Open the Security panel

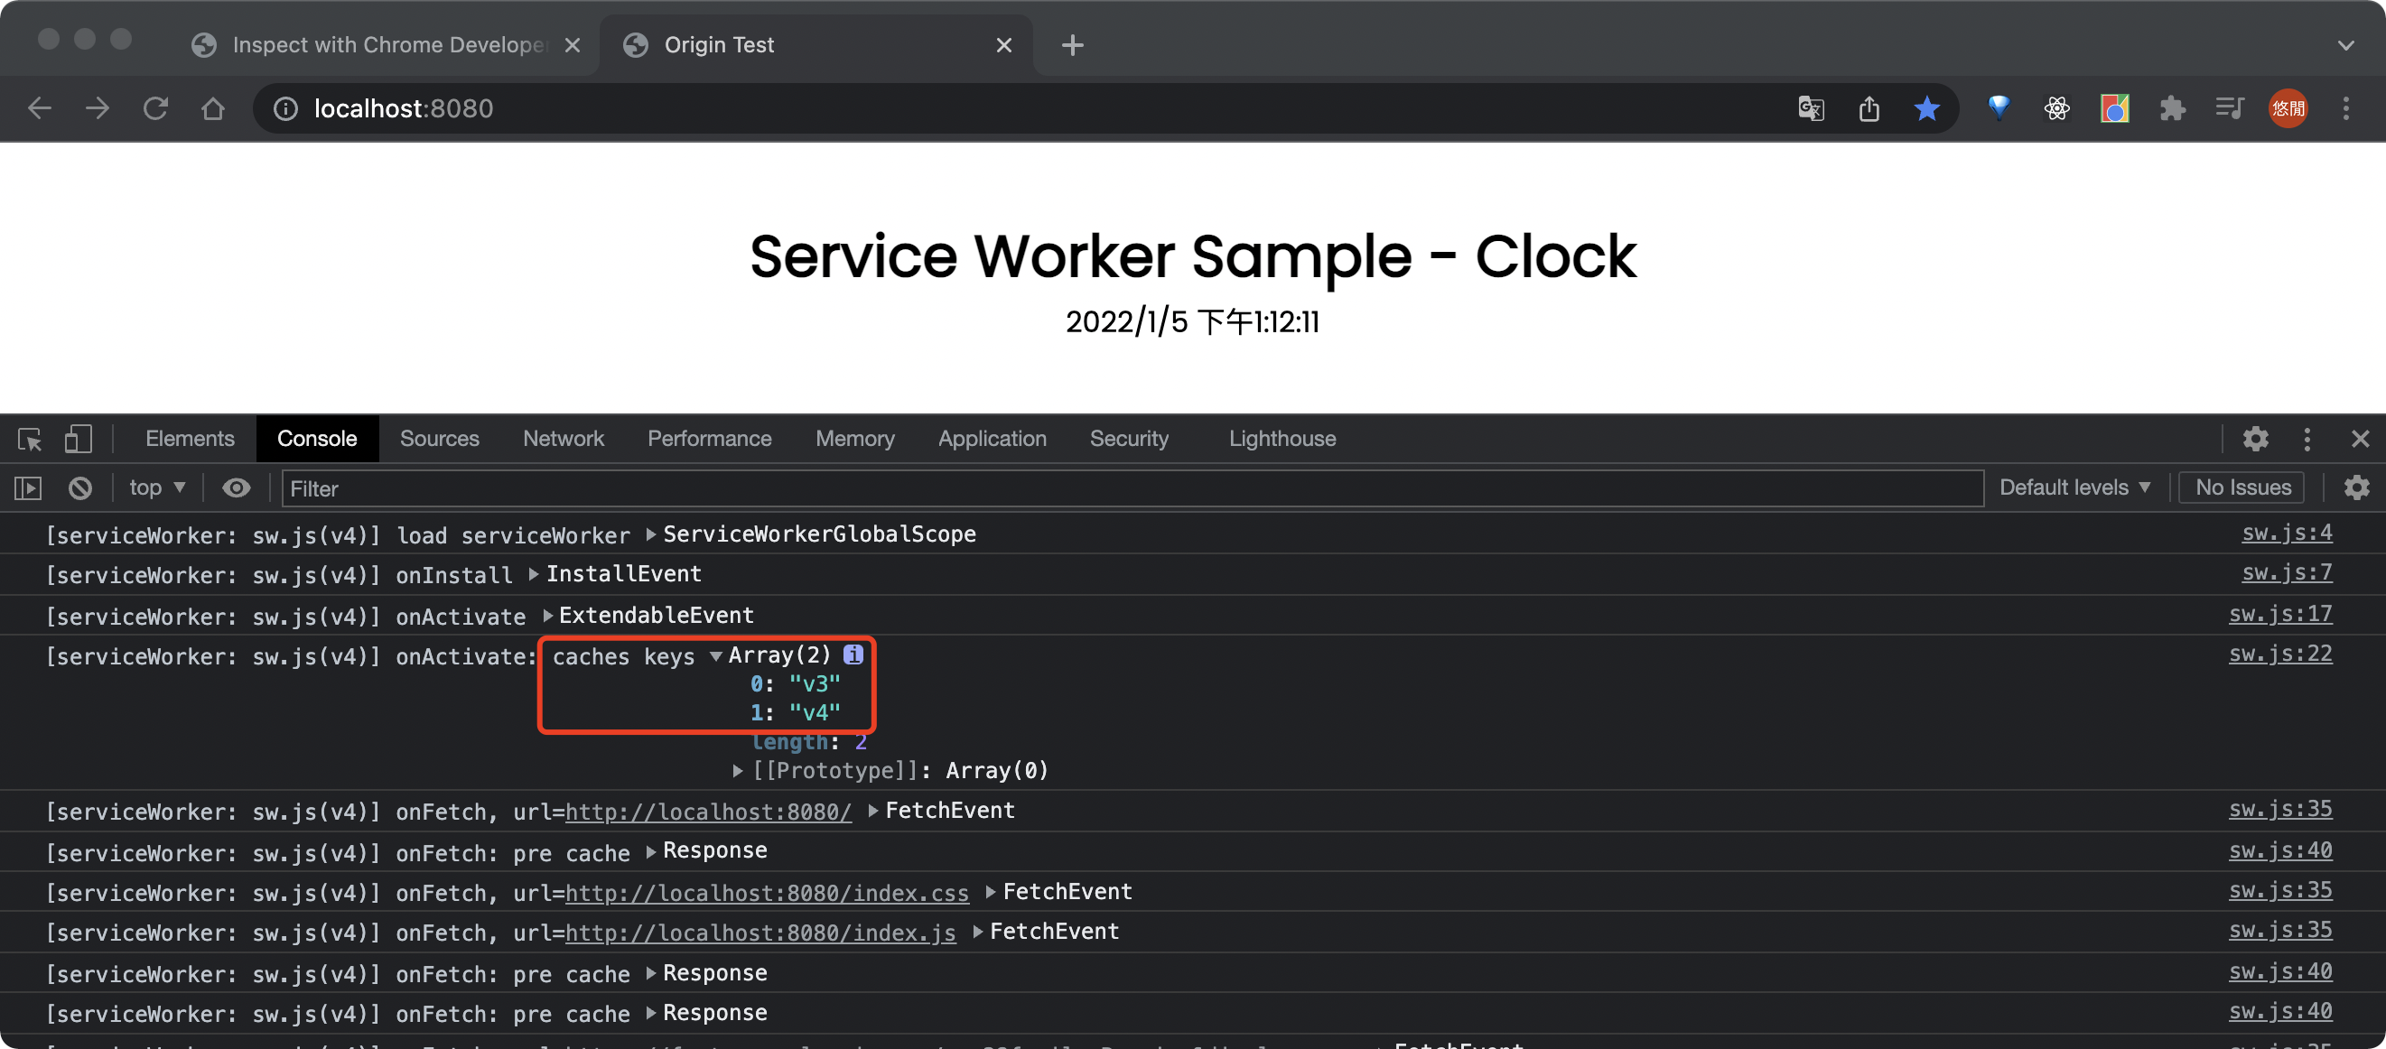click(x=1129, y=438)
